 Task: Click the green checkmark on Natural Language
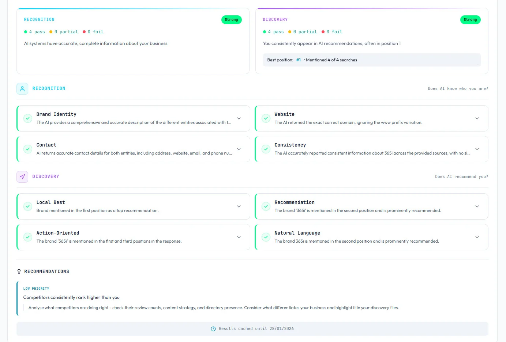click(x=266, y=237)
